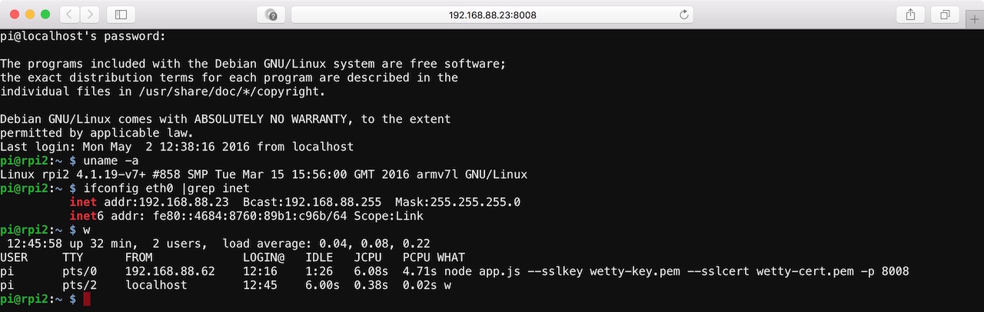Click 'ABSOLUTELY NO WARRANTY' text
984x312 pixels.
[274, 119]
